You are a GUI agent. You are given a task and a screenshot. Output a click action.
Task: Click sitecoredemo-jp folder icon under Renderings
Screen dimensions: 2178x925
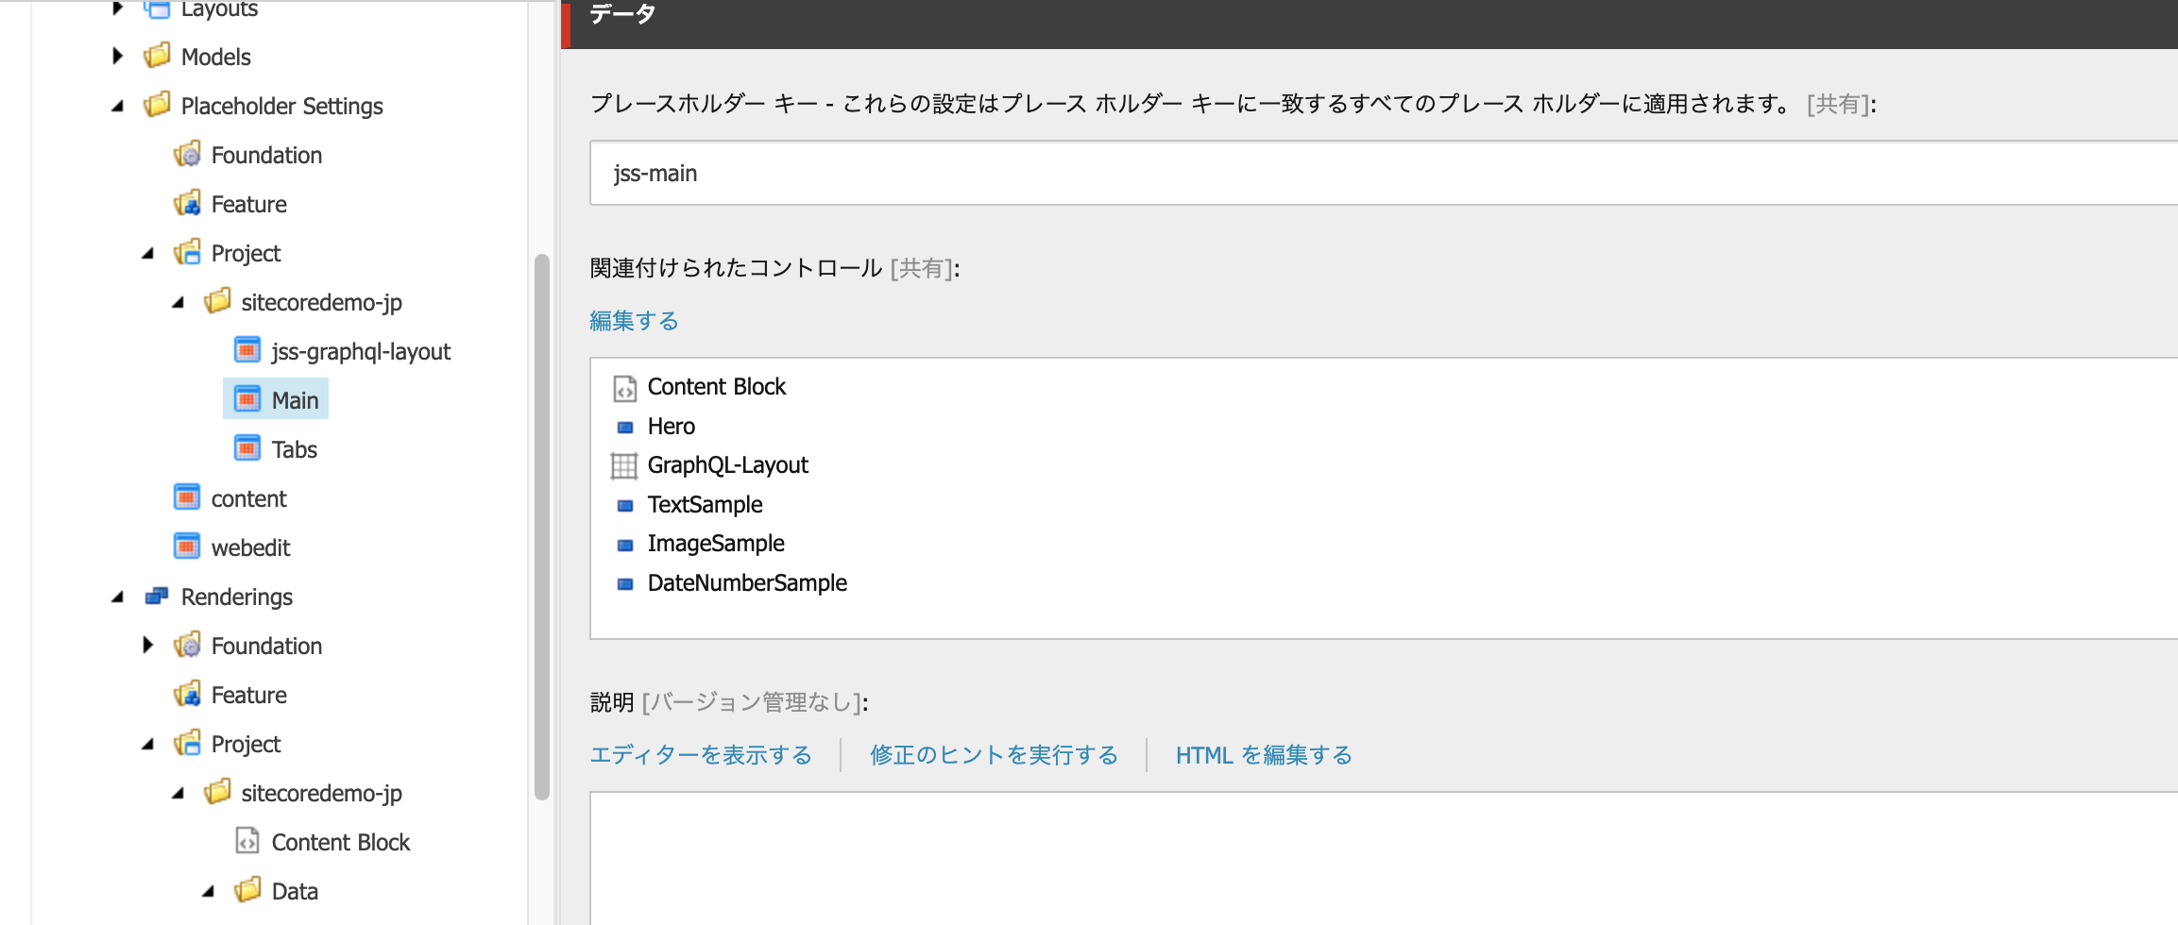217,792
